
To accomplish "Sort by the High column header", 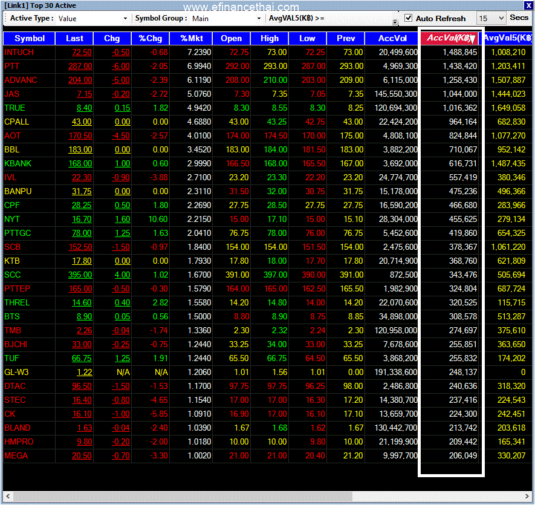I will point(270,38).
